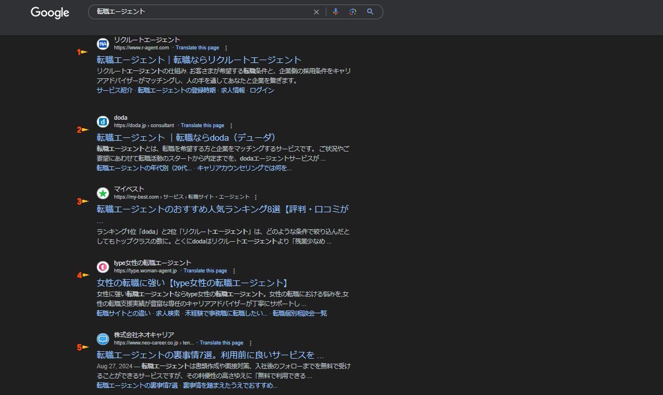Viewport: 663px width, 395px height.
Task: Click the 株式会社ネオキャリア favicon
Action: 103,339
